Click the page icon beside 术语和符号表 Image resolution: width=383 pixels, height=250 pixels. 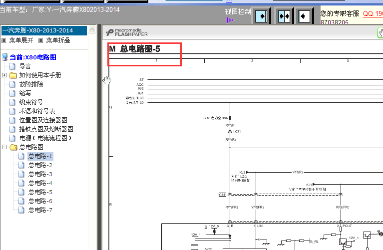pyautogui.click(x=12, y=111)
